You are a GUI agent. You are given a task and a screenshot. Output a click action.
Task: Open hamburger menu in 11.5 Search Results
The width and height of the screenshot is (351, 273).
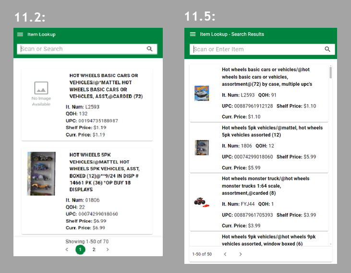coord(193,34)
